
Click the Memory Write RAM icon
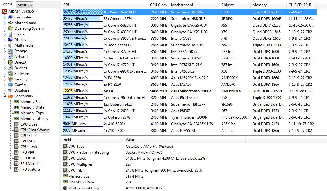(x=16, y=107)
